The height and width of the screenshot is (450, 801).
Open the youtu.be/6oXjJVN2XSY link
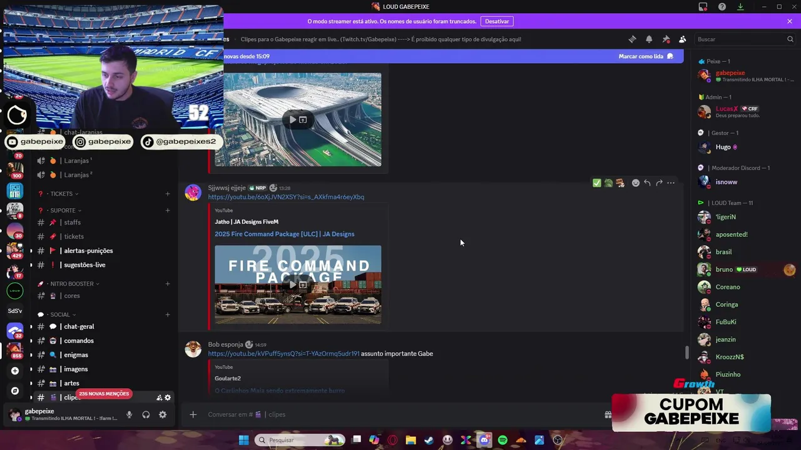(286, 197)
